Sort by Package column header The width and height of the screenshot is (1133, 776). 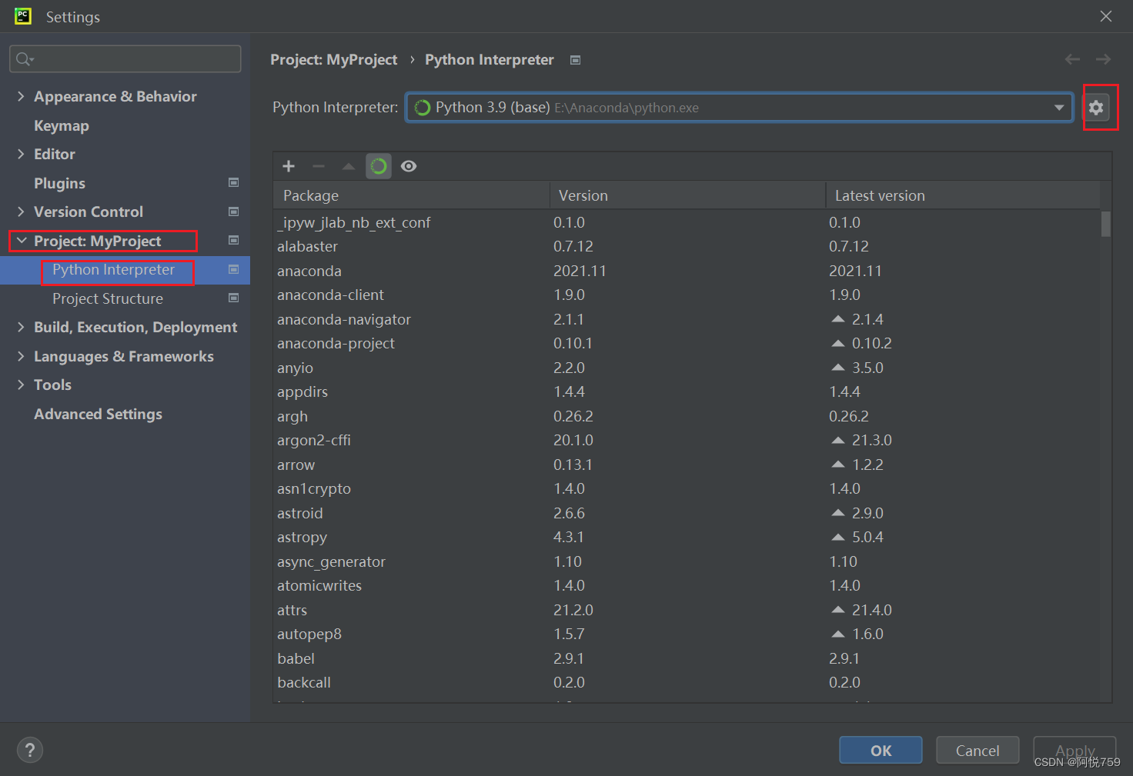click(411, 195)
